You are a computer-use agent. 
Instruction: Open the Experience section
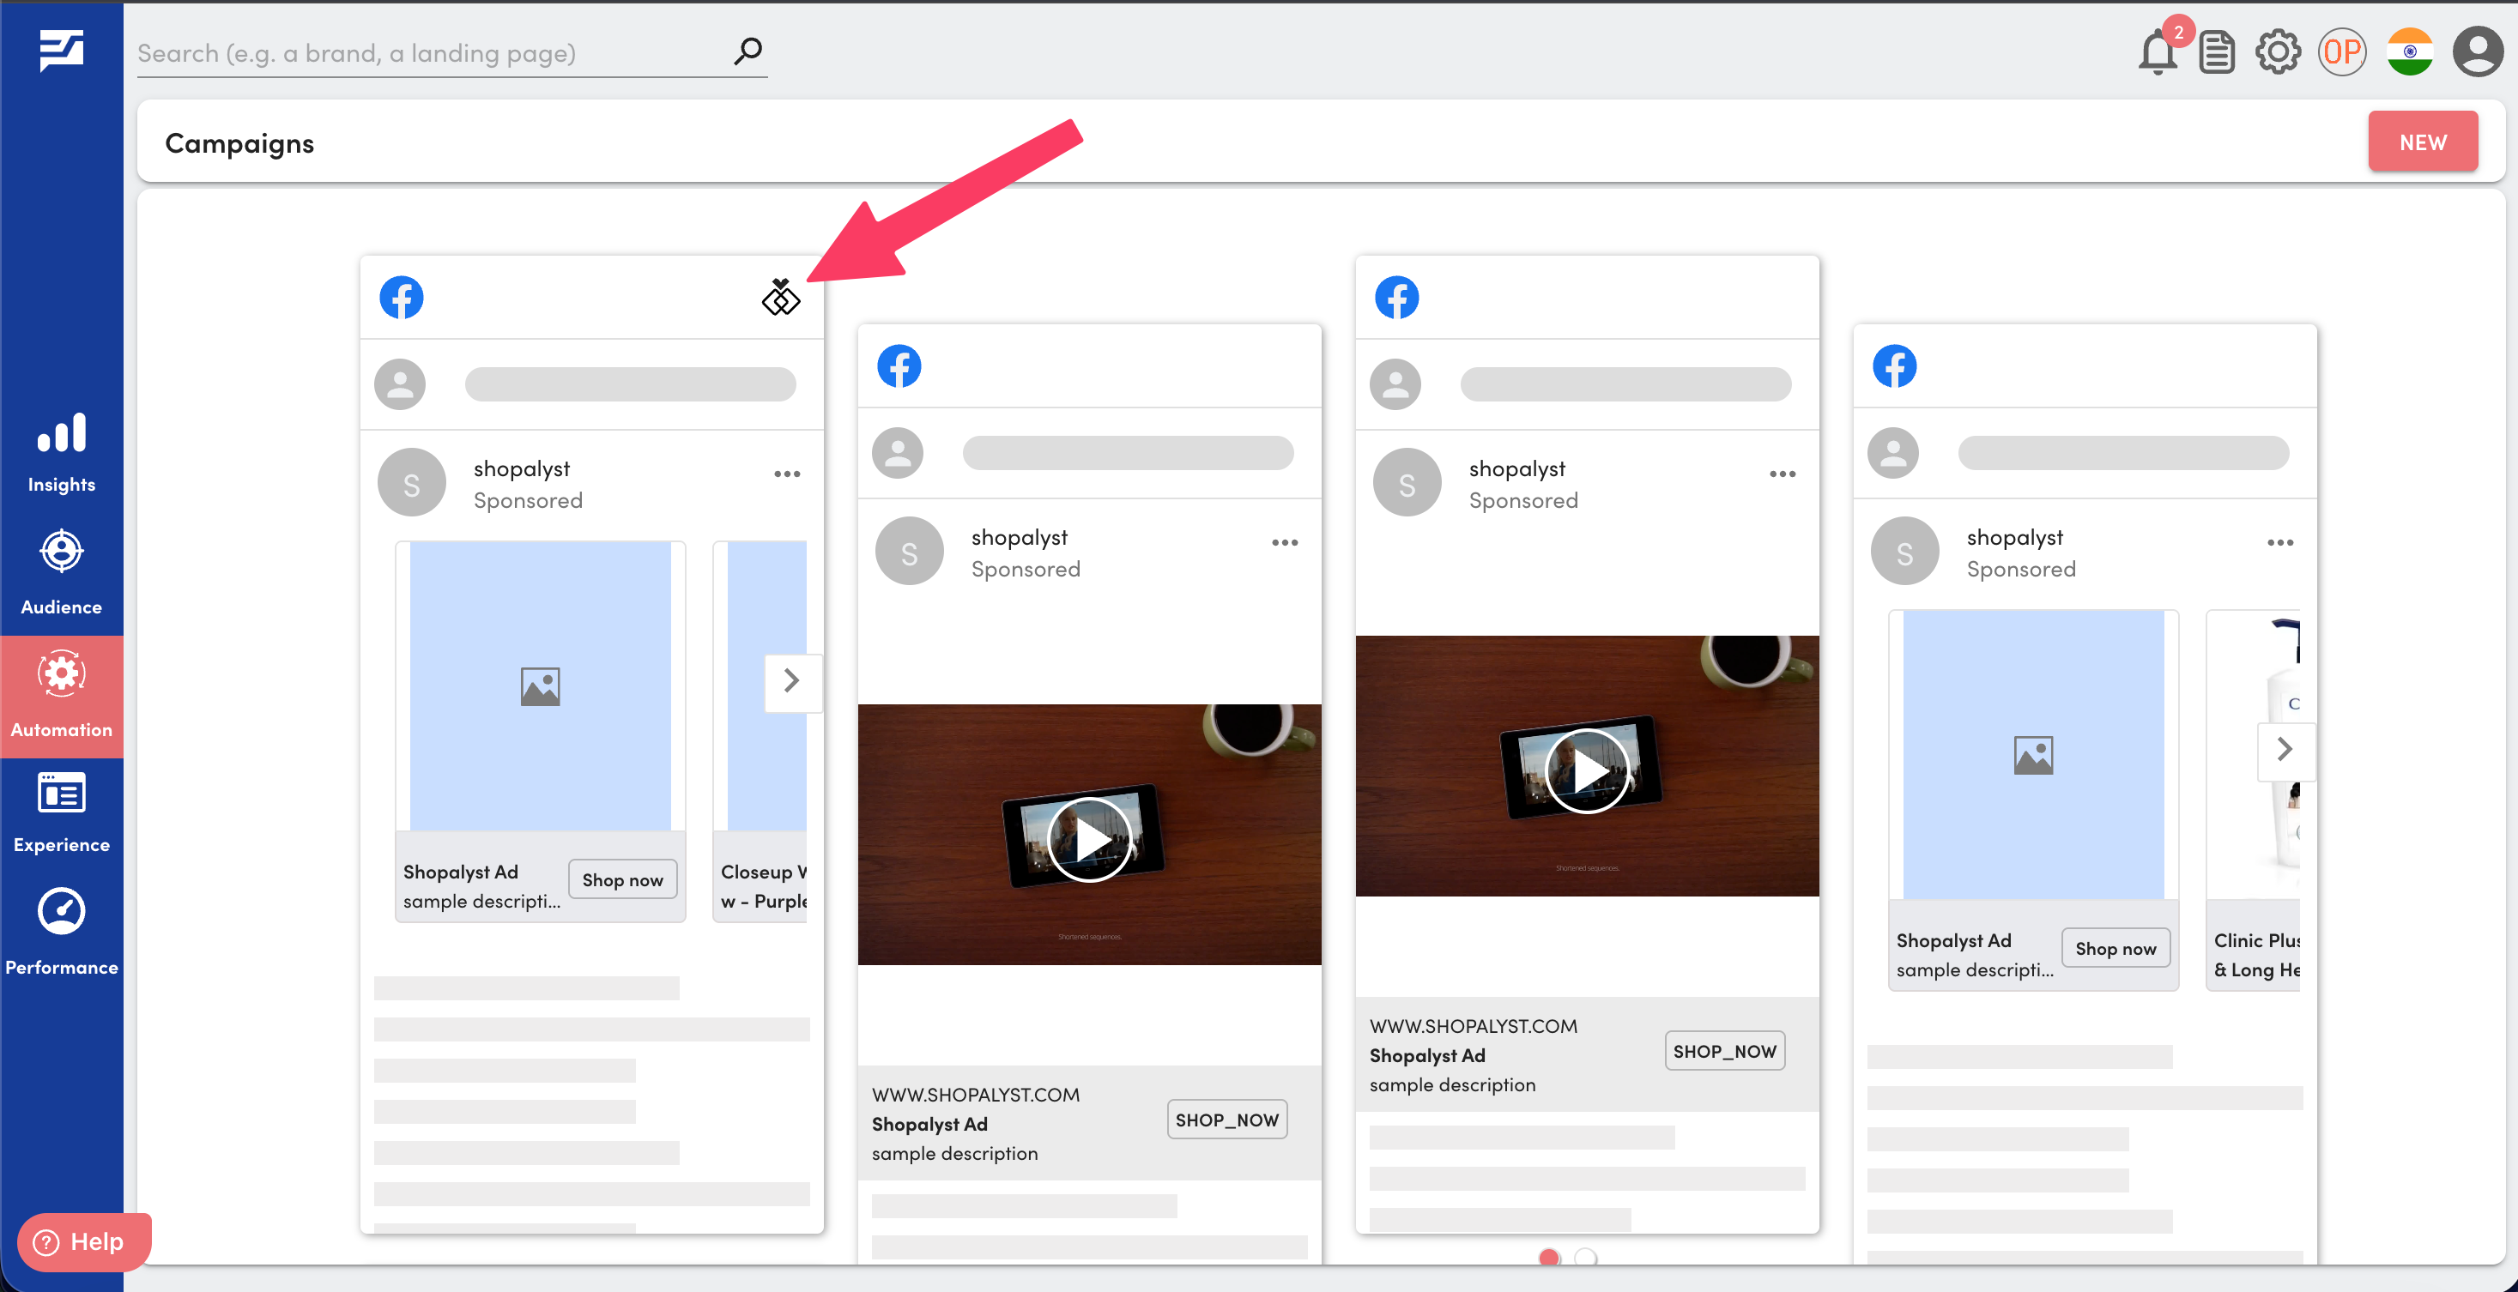click(x=61, y=812)
